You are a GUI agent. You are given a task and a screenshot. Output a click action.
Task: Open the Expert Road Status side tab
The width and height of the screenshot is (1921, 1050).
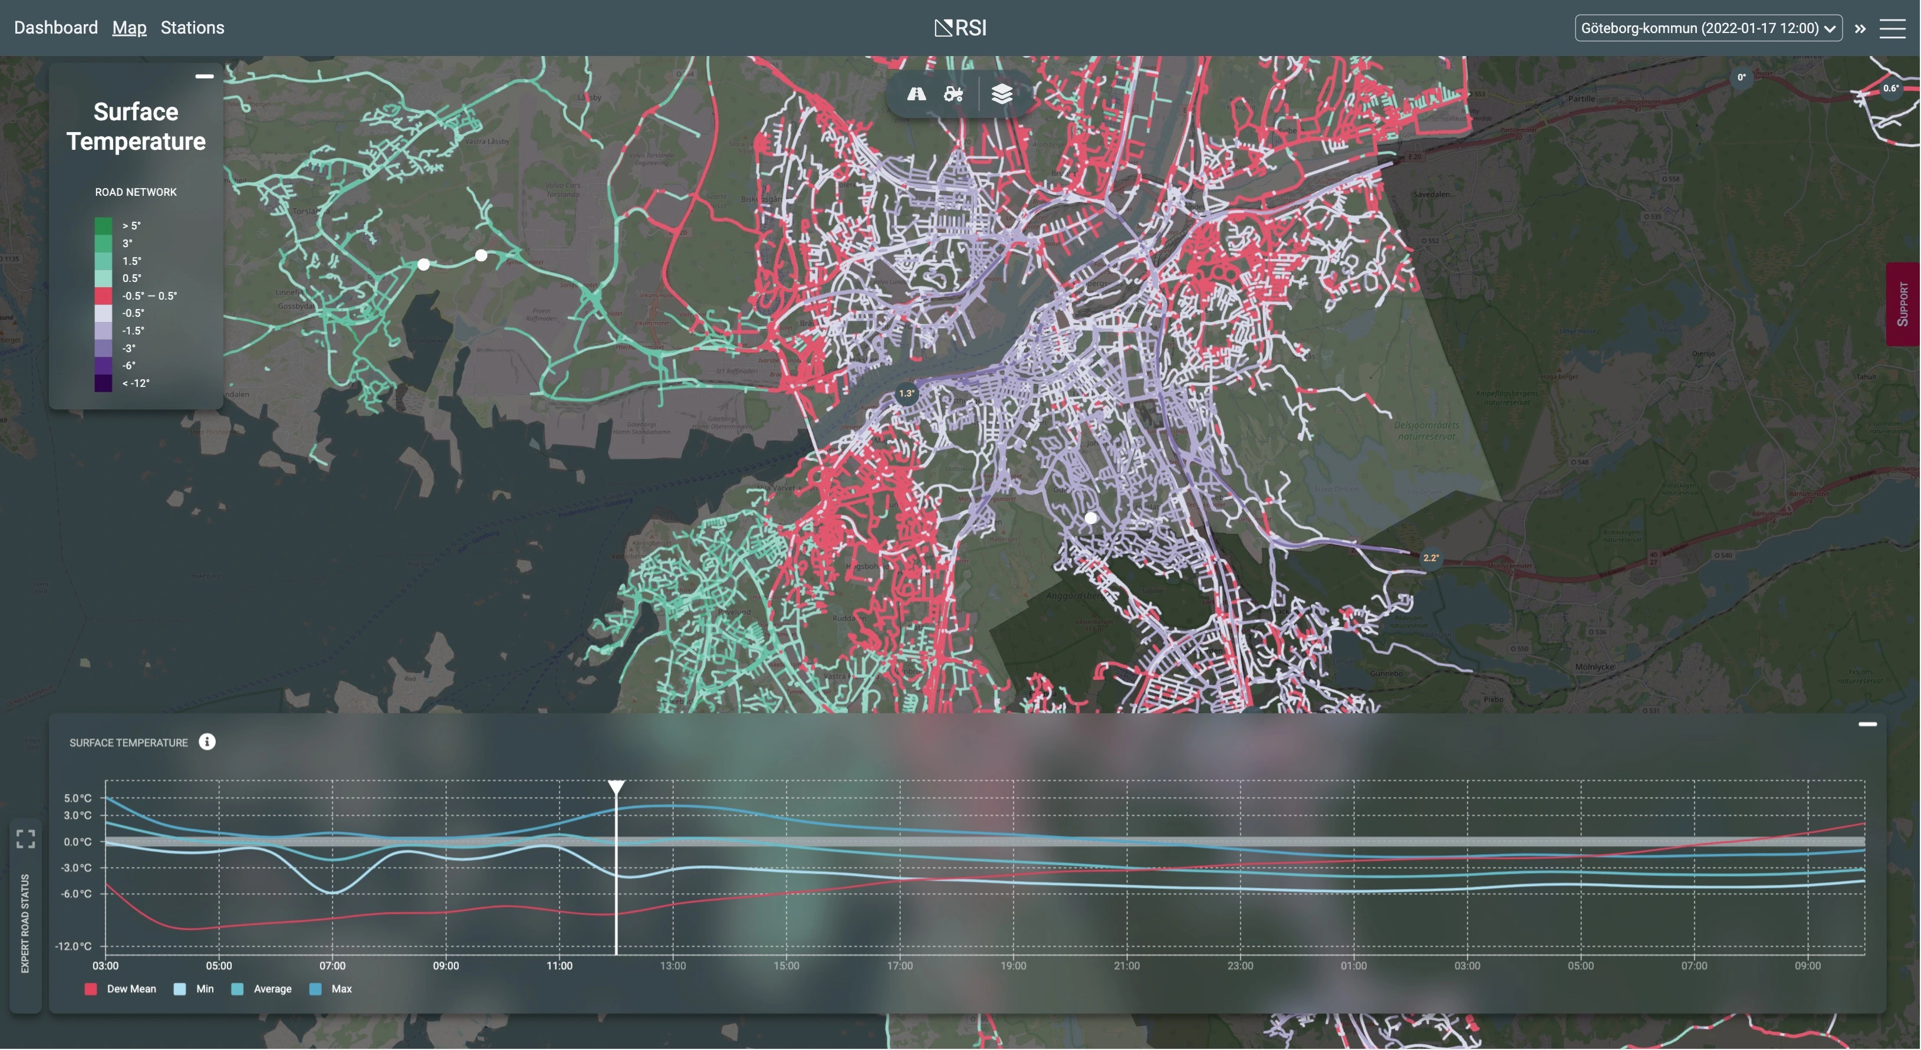25,923
